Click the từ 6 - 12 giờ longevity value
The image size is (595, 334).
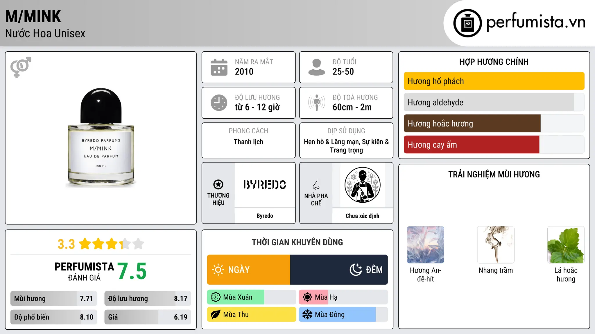[x=257, y=107]
